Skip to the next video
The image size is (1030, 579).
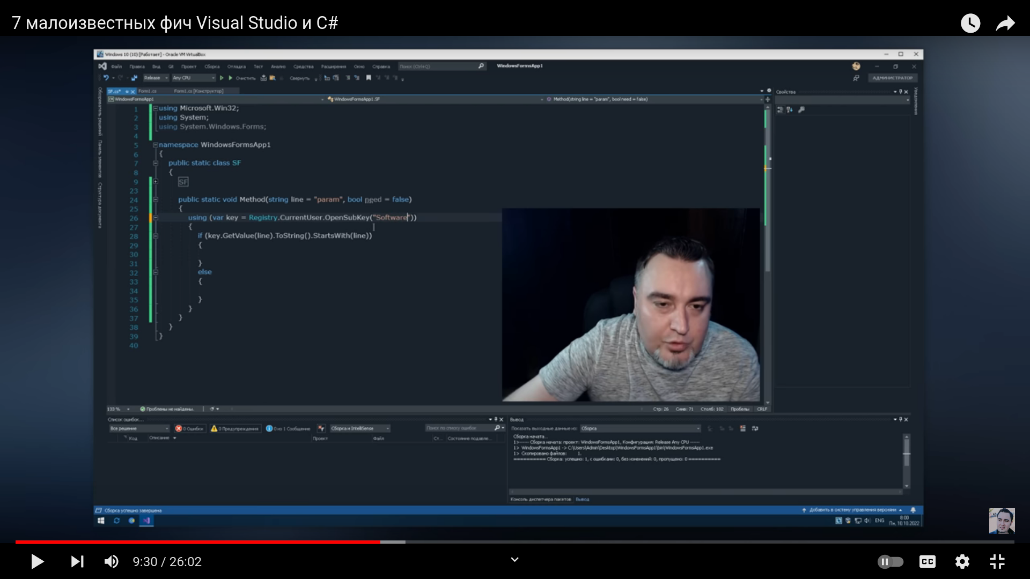pos(77,561)
